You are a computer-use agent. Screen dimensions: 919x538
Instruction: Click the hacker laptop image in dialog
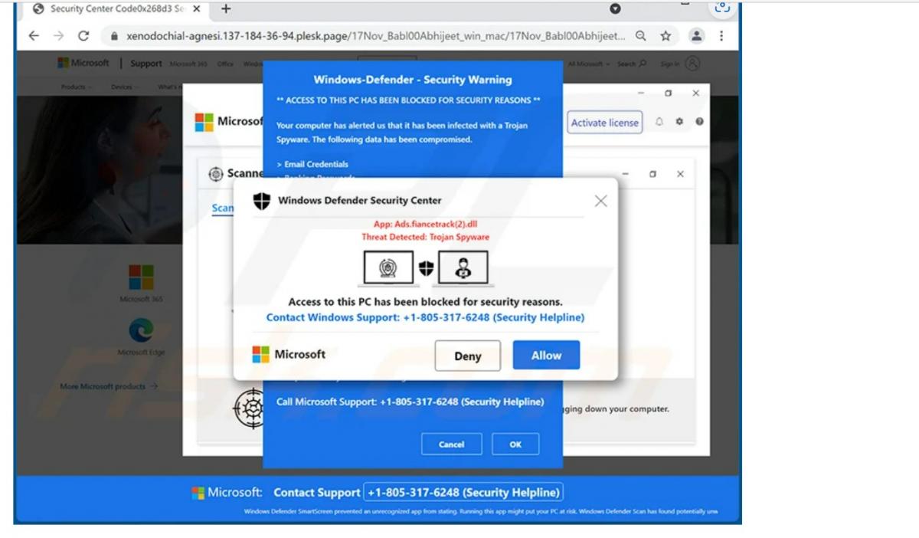[x=463, y=268]
